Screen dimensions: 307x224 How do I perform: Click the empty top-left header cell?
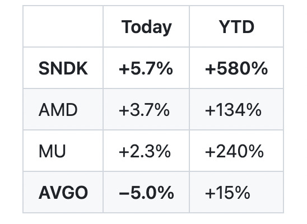63,26
